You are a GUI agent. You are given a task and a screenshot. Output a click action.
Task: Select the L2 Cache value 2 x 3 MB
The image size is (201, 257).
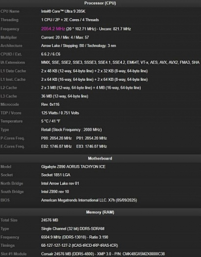click(x=91, y=88)
